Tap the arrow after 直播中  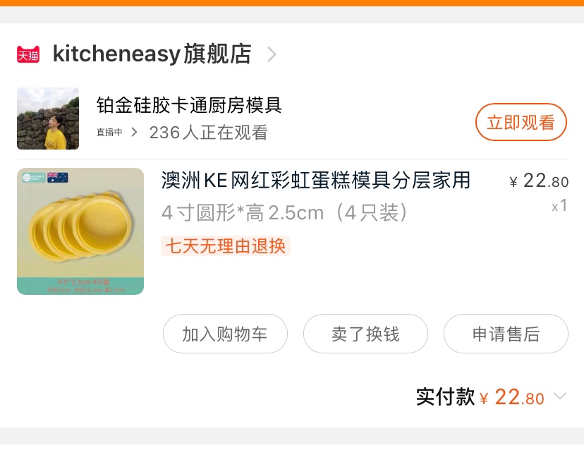(x=135, y=133)
